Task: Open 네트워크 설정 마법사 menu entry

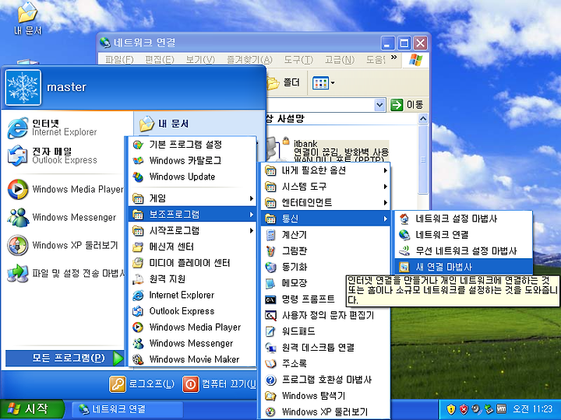Action: [464, 219]
